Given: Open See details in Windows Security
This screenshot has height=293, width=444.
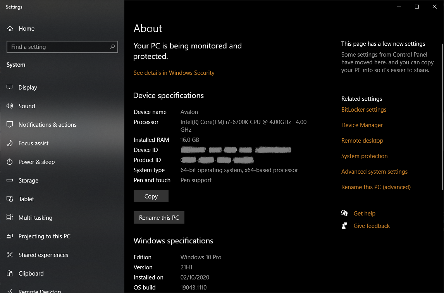Looking at the screenshot, I should 174,73.
